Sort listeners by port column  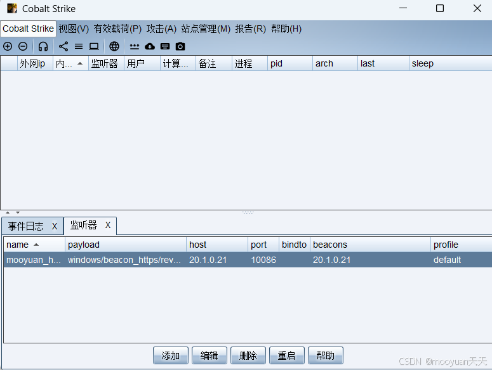click(x=263, y=245)
